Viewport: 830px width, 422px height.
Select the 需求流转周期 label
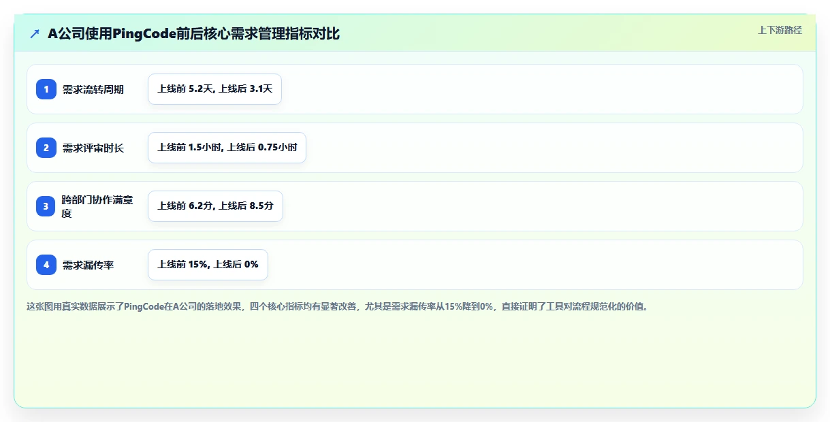93,89
